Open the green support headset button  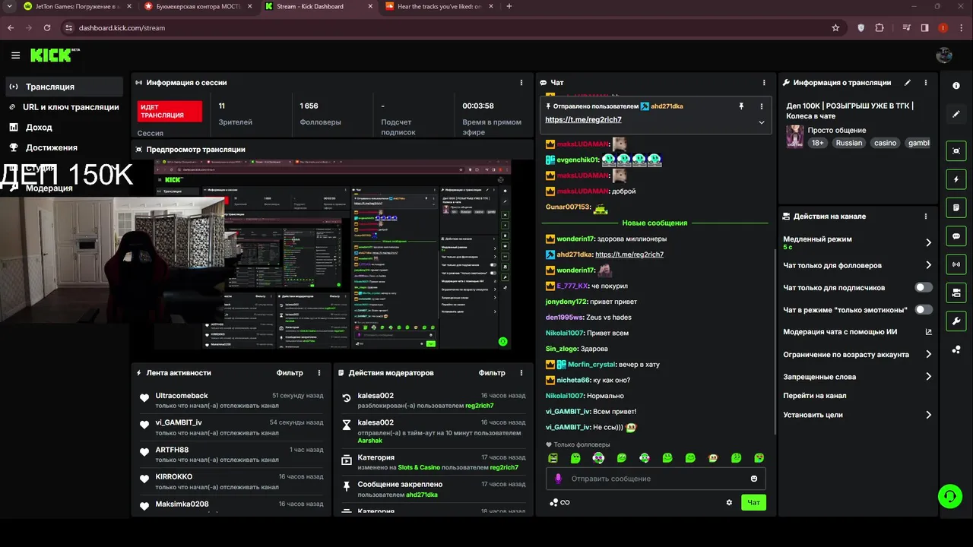tap(949, 497)
